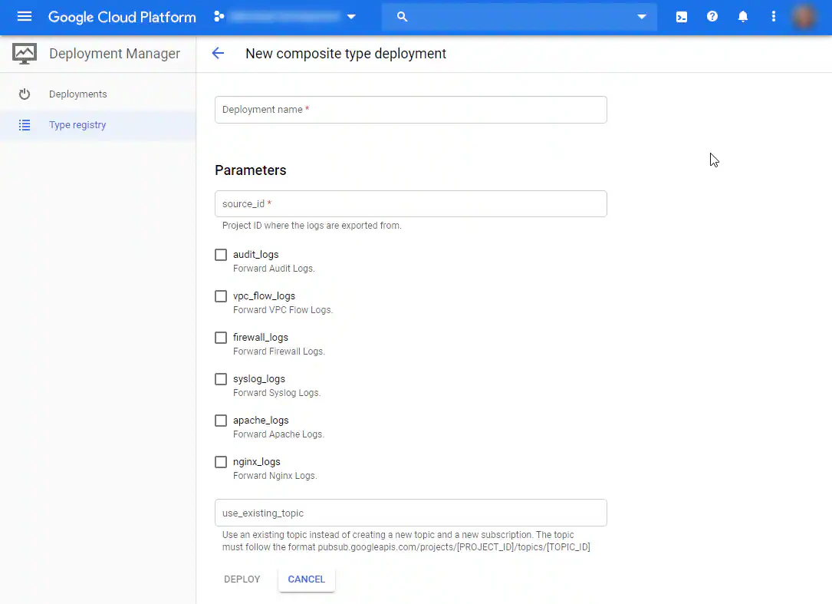Click 'Forward VPC Flow Logs.' description
This screenshot has height=604, width=832.
[x=283, y=310]
